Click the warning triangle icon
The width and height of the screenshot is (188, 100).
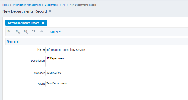42,31
